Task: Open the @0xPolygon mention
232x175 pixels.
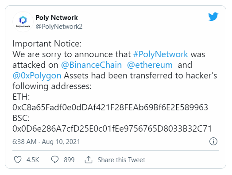Action: [37, 76]
